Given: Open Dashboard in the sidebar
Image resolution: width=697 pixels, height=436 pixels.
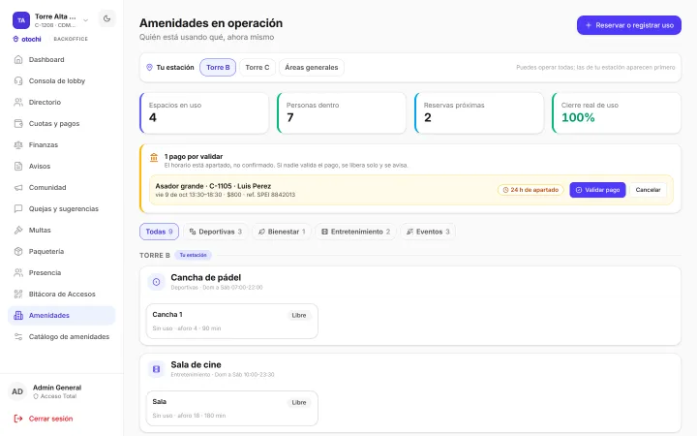Looking at the screenshot, I should pos(61,60).
